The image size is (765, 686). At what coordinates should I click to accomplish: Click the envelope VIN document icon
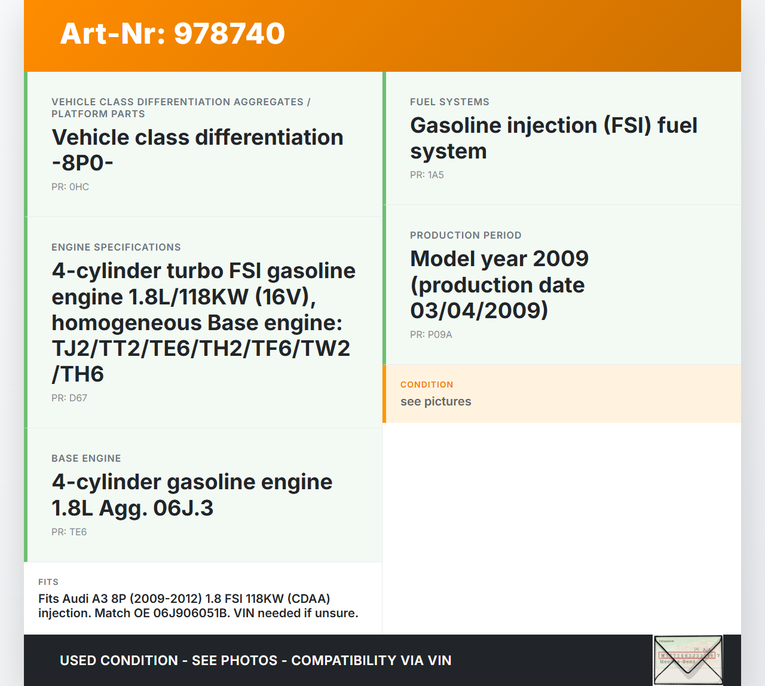pos(688,660)
